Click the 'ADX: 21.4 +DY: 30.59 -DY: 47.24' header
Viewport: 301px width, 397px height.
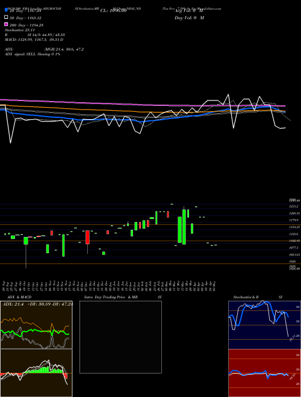click(37, 304)
